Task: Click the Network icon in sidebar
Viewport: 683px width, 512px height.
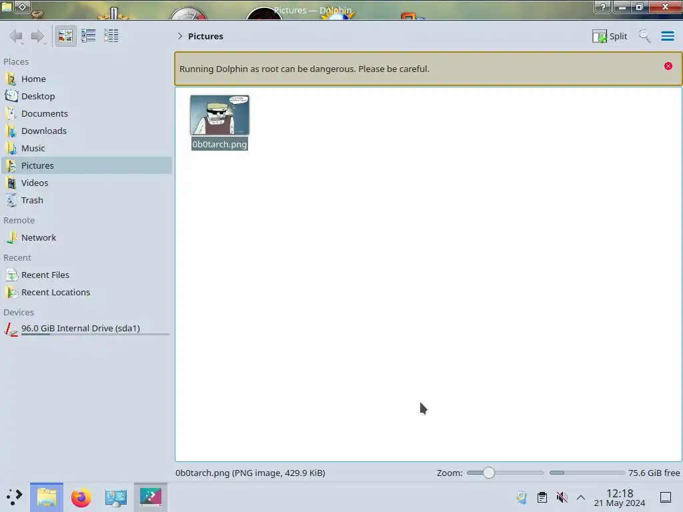Action: pyautogui.click(x=11, y=238)
